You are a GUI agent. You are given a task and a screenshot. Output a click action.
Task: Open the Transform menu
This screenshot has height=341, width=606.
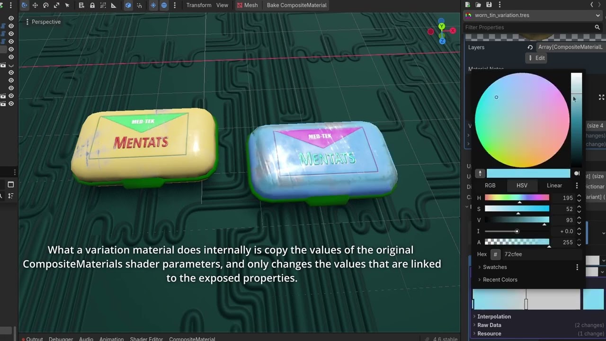tap(199, 5)
